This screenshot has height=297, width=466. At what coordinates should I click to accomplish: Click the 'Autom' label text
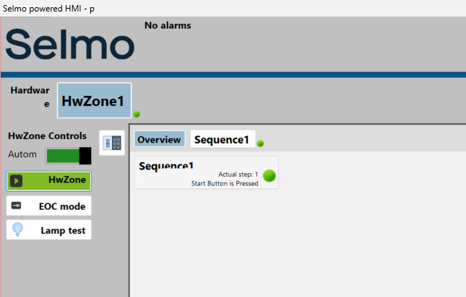[x=22, y=154]
